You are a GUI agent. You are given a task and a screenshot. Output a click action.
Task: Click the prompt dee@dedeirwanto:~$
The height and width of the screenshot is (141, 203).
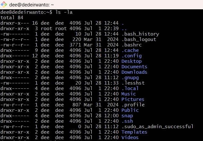(x=26, y=12)
